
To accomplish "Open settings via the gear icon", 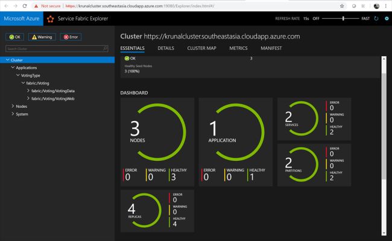I will click(387, 19).
